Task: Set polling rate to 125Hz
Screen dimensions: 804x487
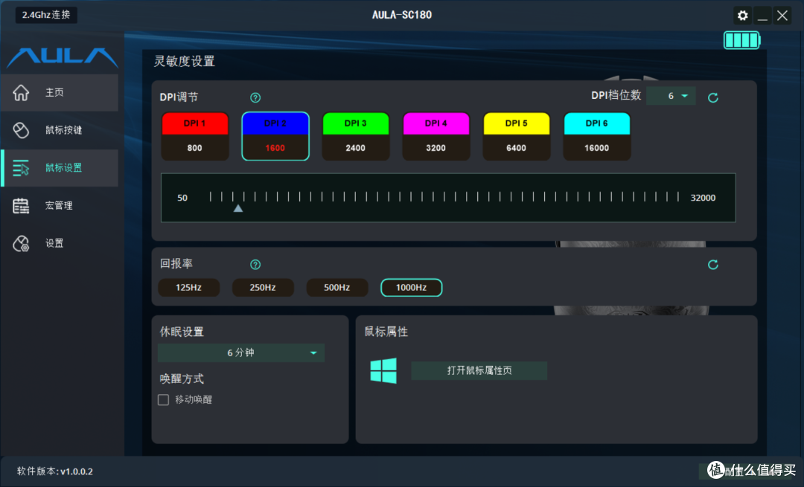Action: [x=188, y=288]
